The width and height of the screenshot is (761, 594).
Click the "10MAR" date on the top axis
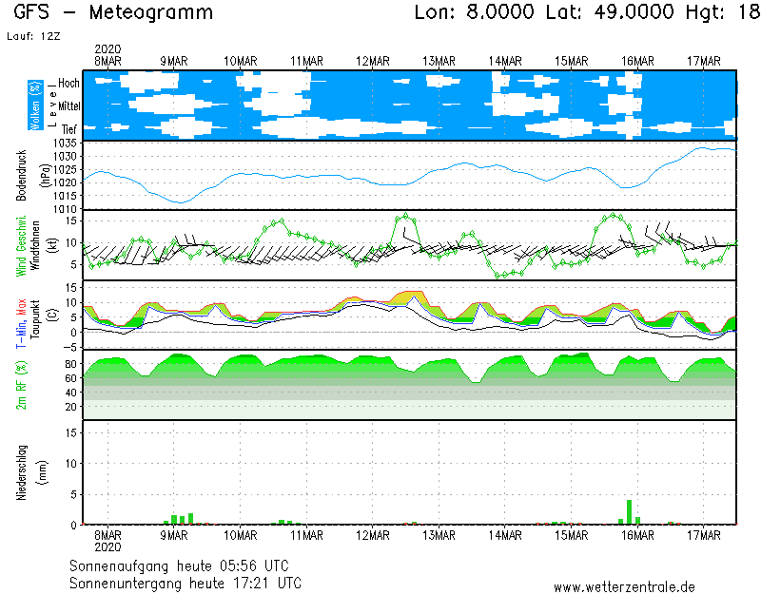click(x=241, y=62)
